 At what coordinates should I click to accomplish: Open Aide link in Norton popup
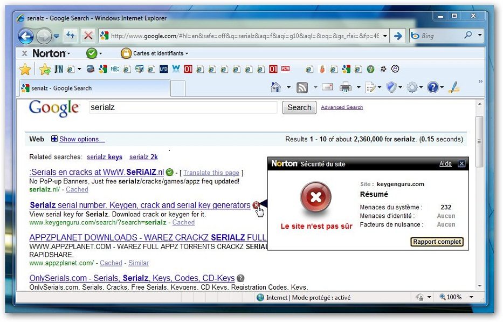445,164
